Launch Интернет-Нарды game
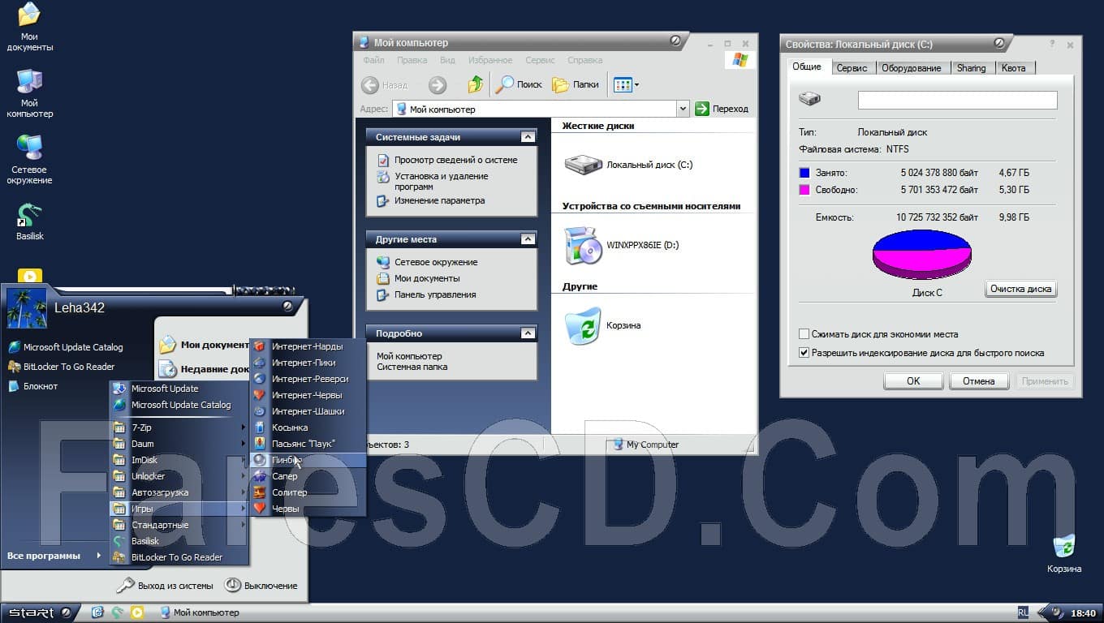This screenshot has height=623, width=1104. point(308,346)
